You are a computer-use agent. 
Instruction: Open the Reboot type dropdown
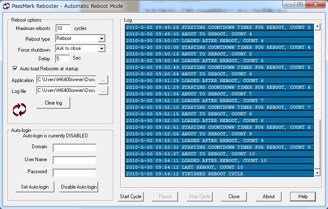click(102, 39)
